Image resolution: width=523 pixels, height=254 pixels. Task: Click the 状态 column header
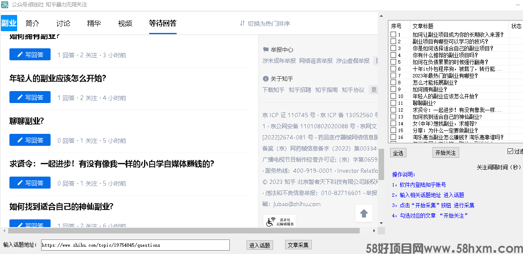coord(516,26)
